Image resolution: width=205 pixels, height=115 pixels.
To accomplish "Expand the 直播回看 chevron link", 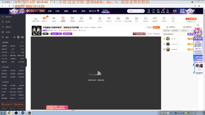I will click(188, 27).
